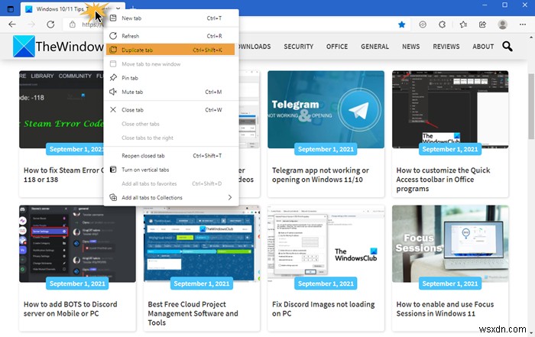
Task: Click 'How to enable and use Focus Sessions' headline
Action: [x=445, y=309]
